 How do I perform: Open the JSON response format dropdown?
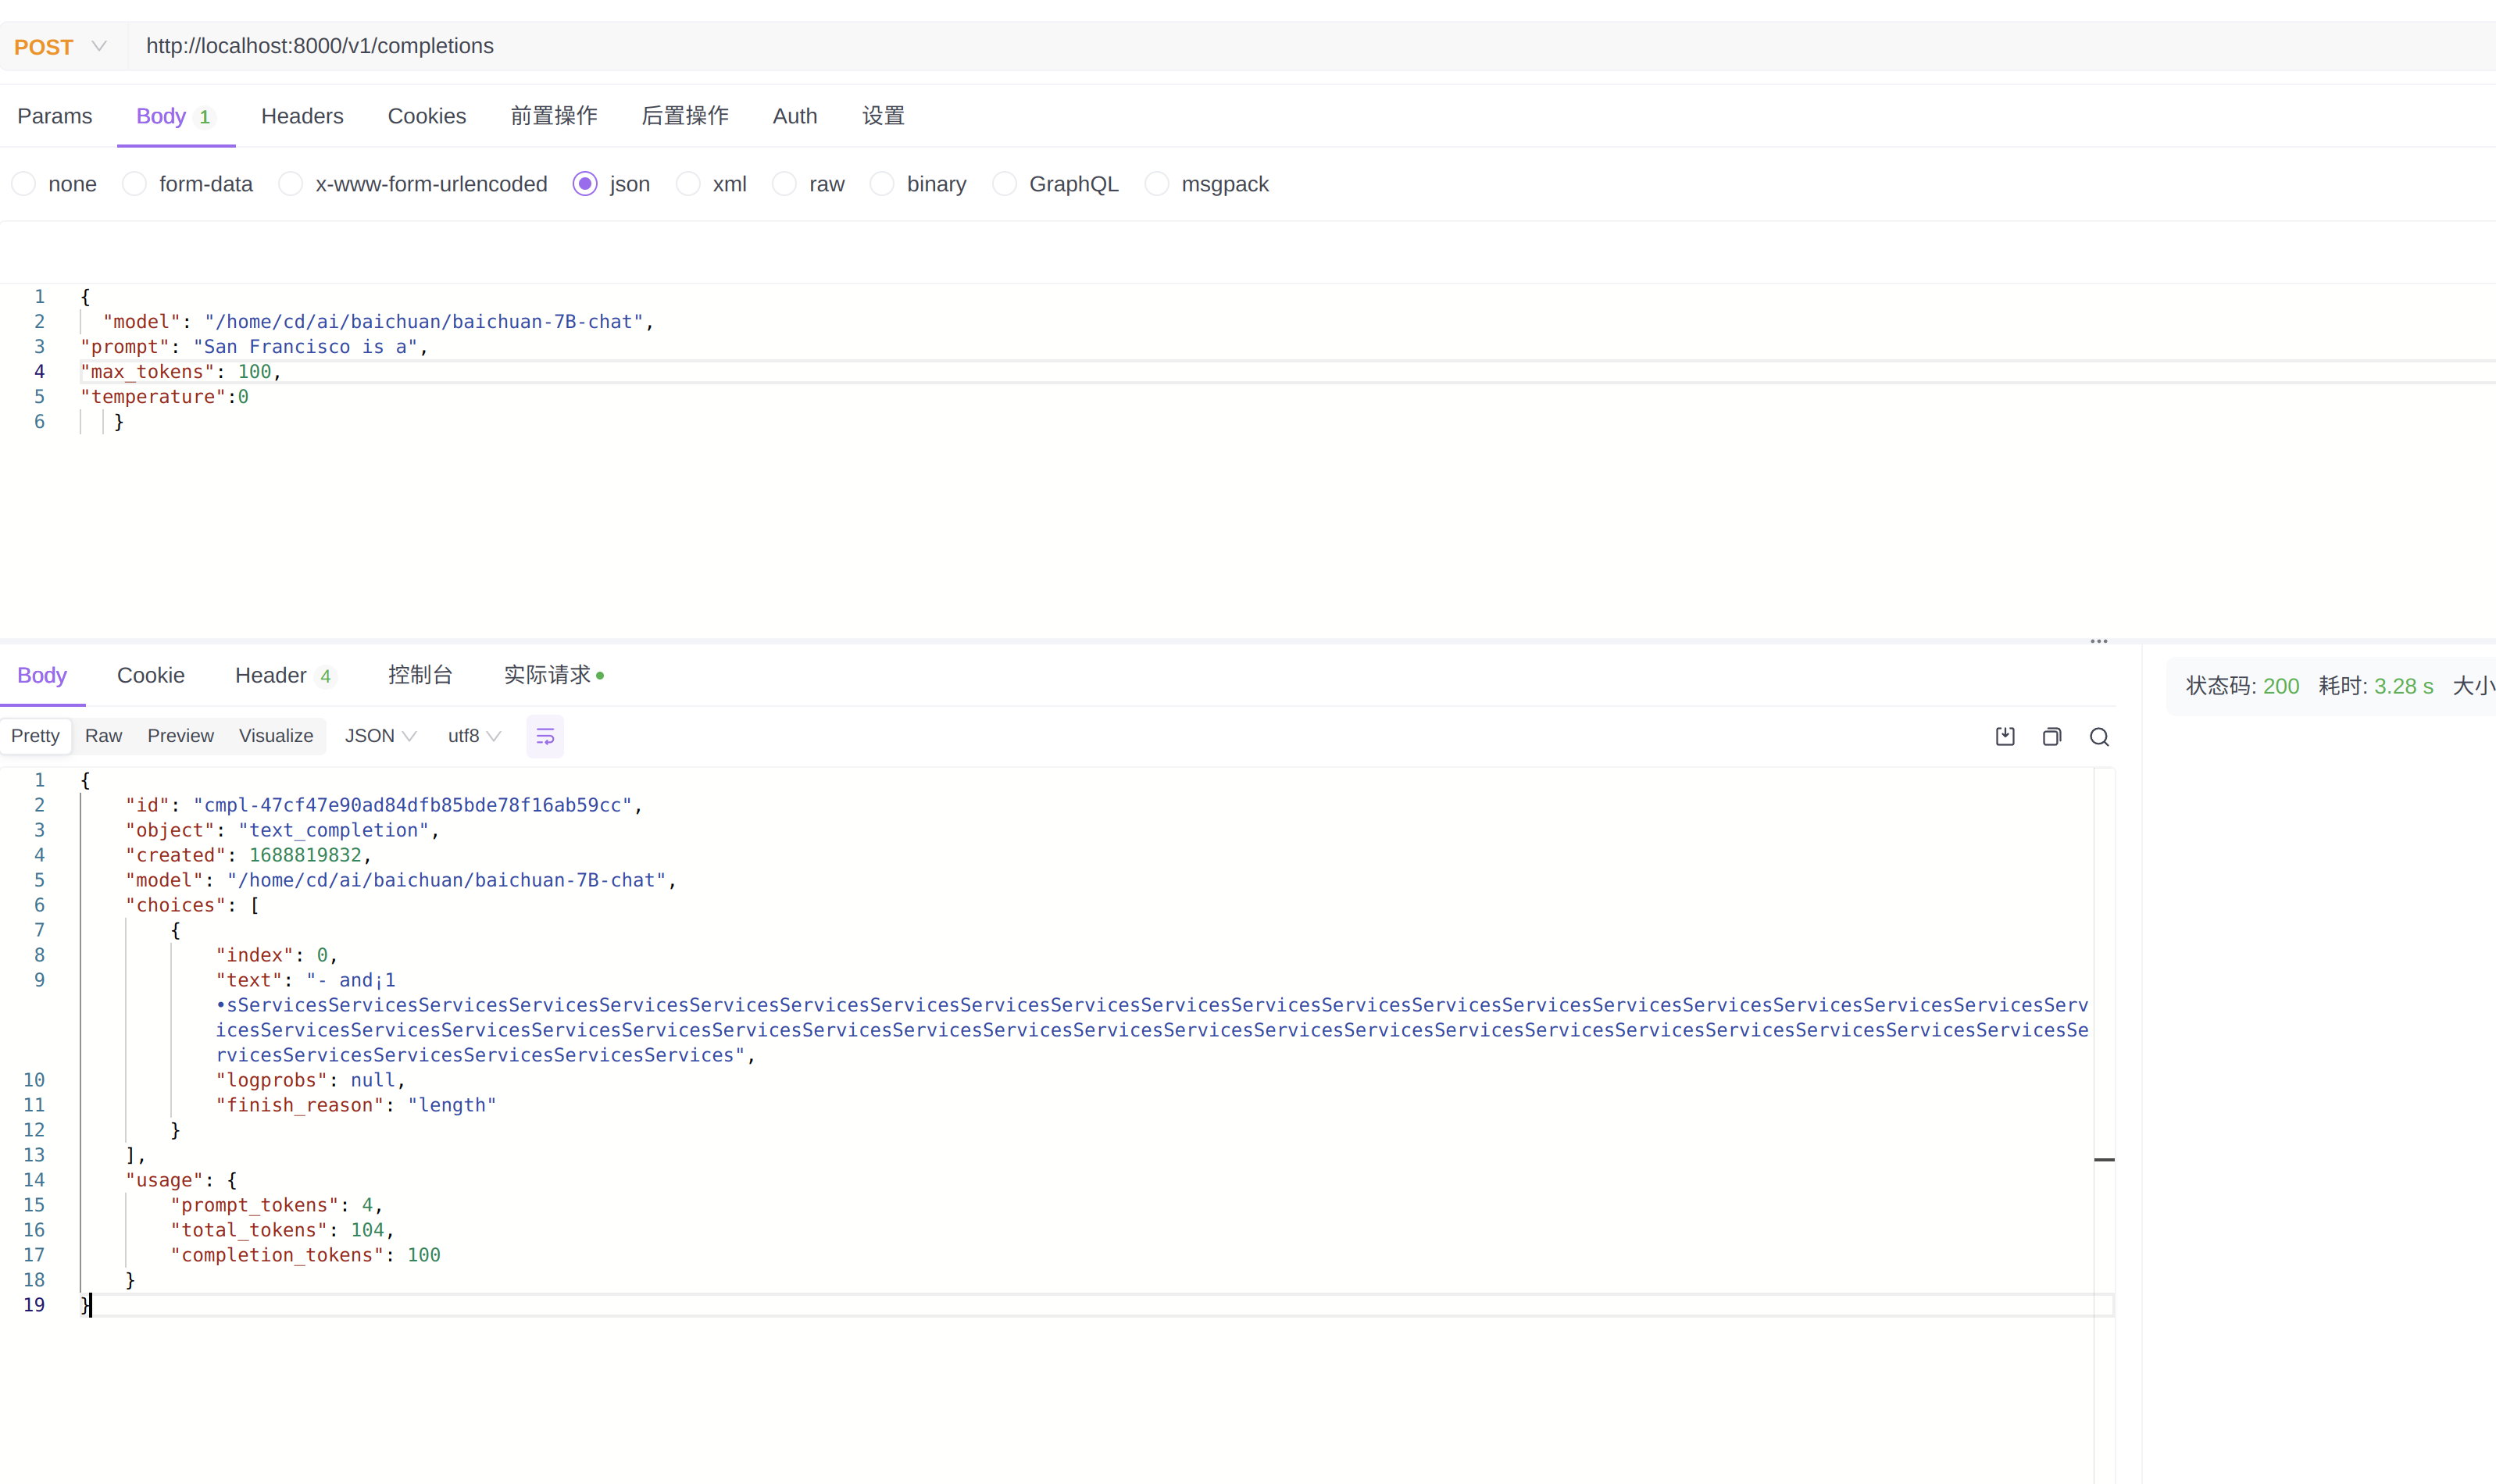click(x=379, y=735)
